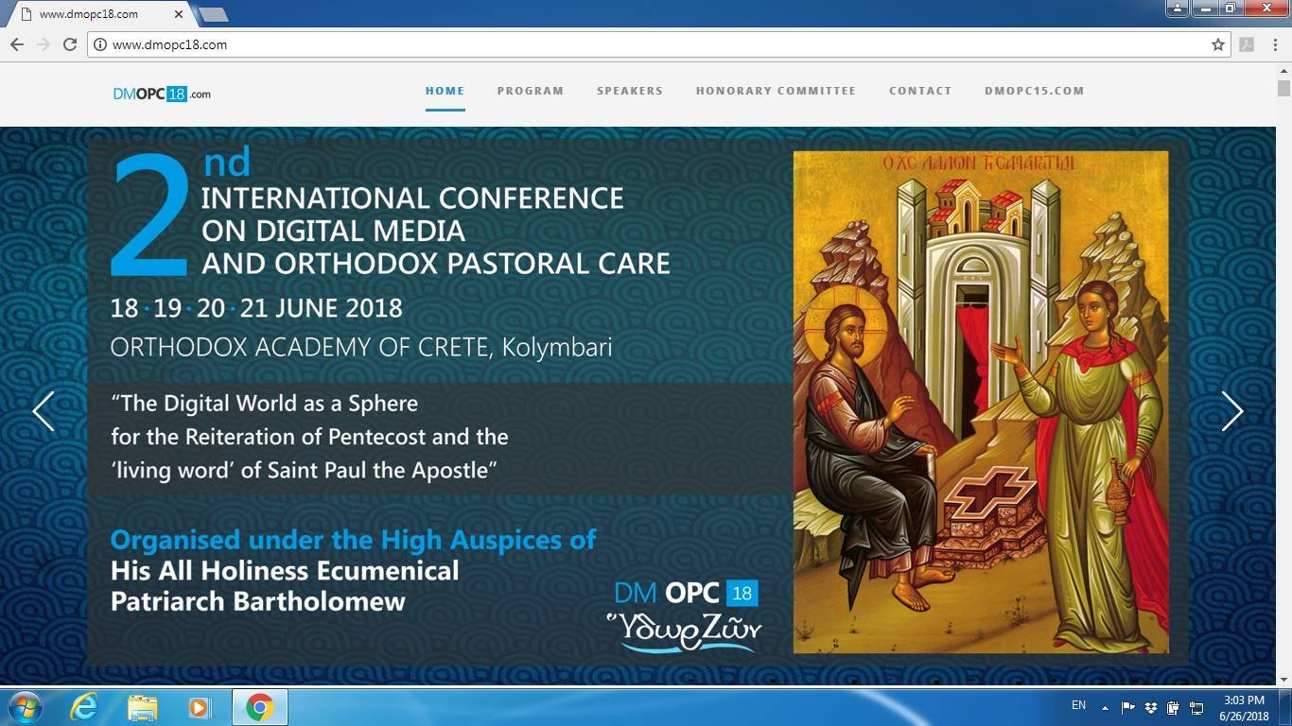
Task: View site information via the info icon
Action: tap(100, 43)
